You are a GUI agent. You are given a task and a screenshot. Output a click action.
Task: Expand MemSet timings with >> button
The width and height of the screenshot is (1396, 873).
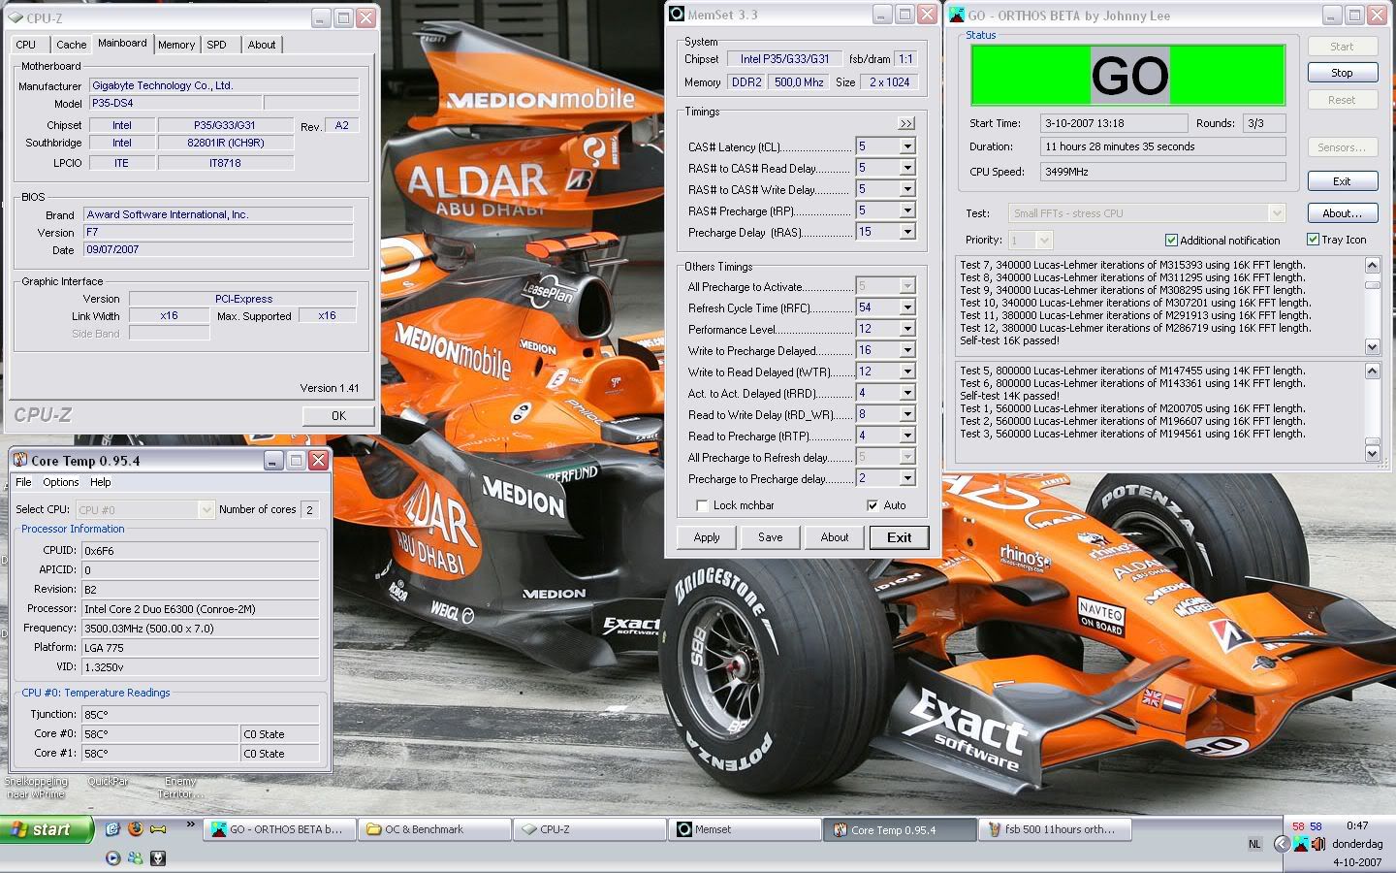coord(905,123)
